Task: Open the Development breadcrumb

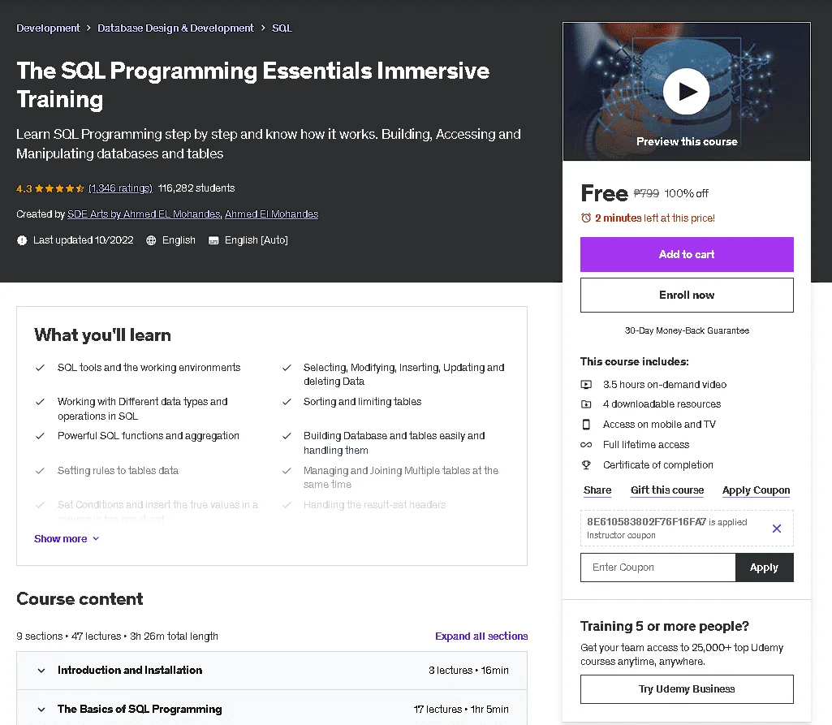Action: click(x=48, y=28)
